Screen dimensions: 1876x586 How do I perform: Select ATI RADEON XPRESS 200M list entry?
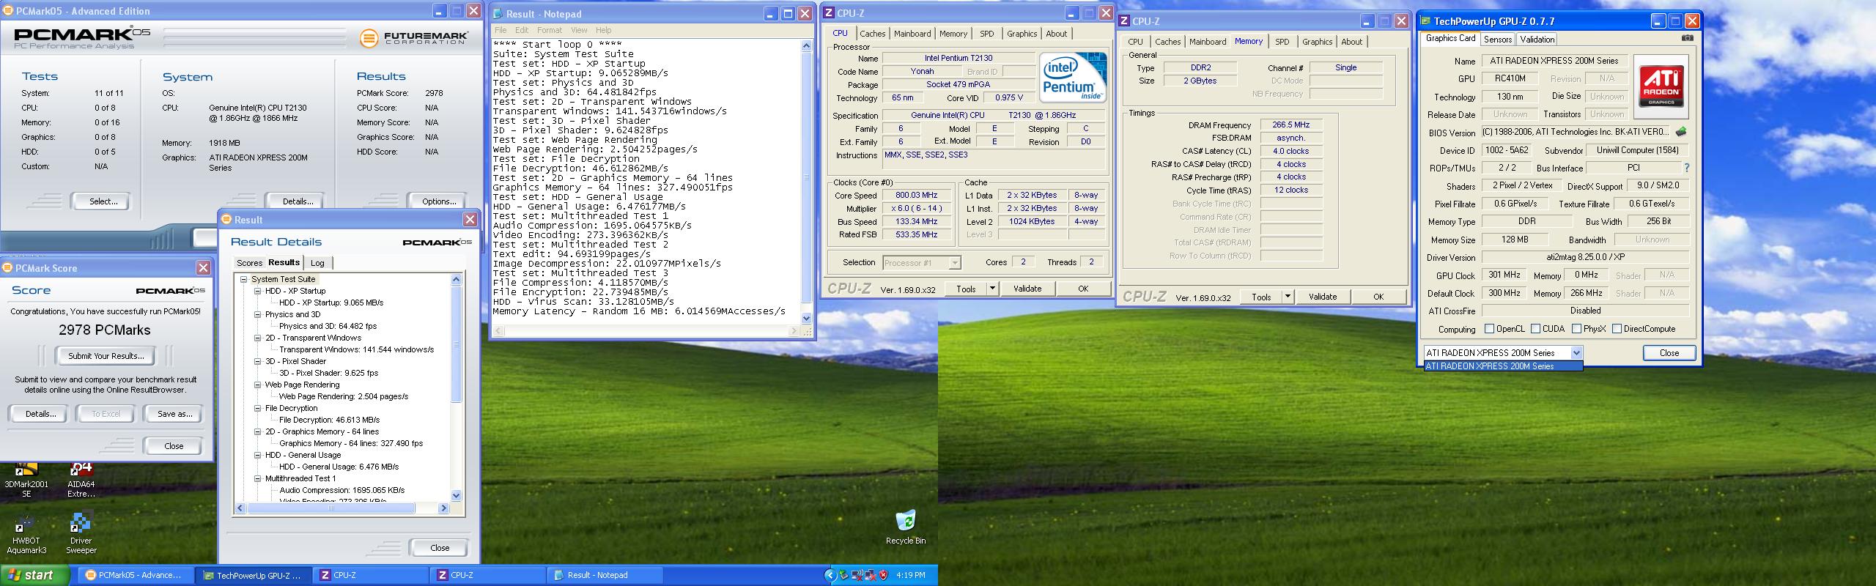[x=1502, y=366]
